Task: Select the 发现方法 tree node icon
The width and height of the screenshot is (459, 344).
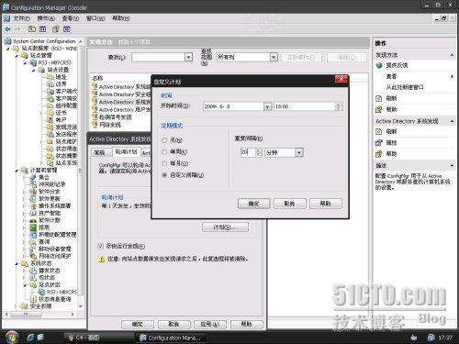Action: click(x=50, y=127)
